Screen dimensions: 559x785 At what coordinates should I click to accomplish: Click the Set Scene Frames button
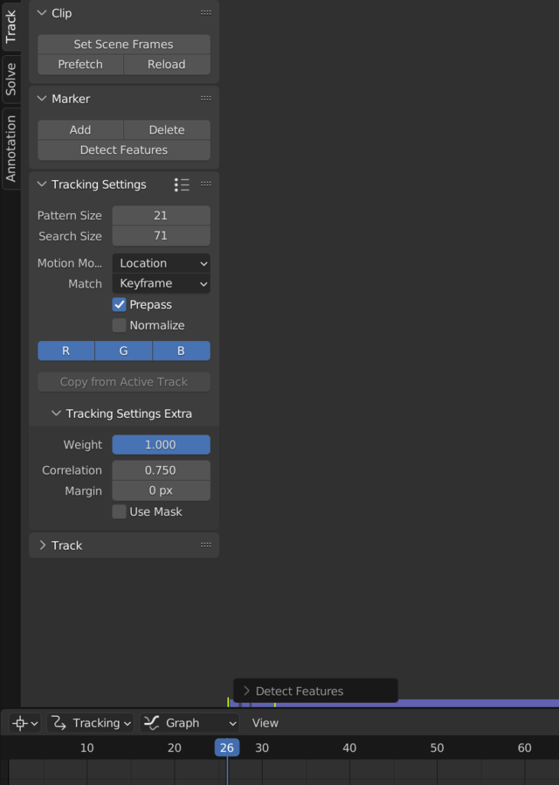pos(124,44)
